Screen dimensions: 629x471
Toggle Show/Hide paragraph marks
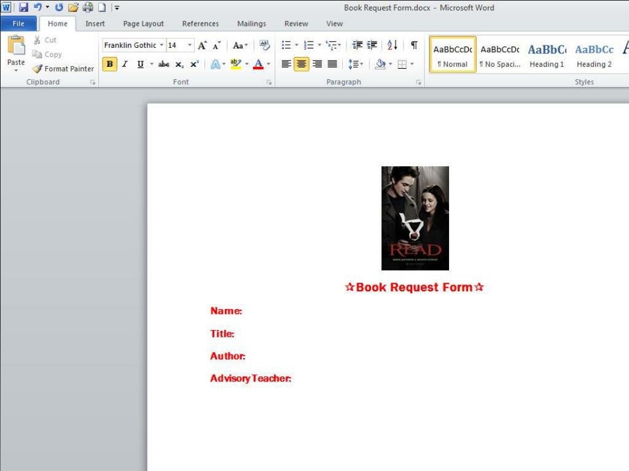coord(414,45)
